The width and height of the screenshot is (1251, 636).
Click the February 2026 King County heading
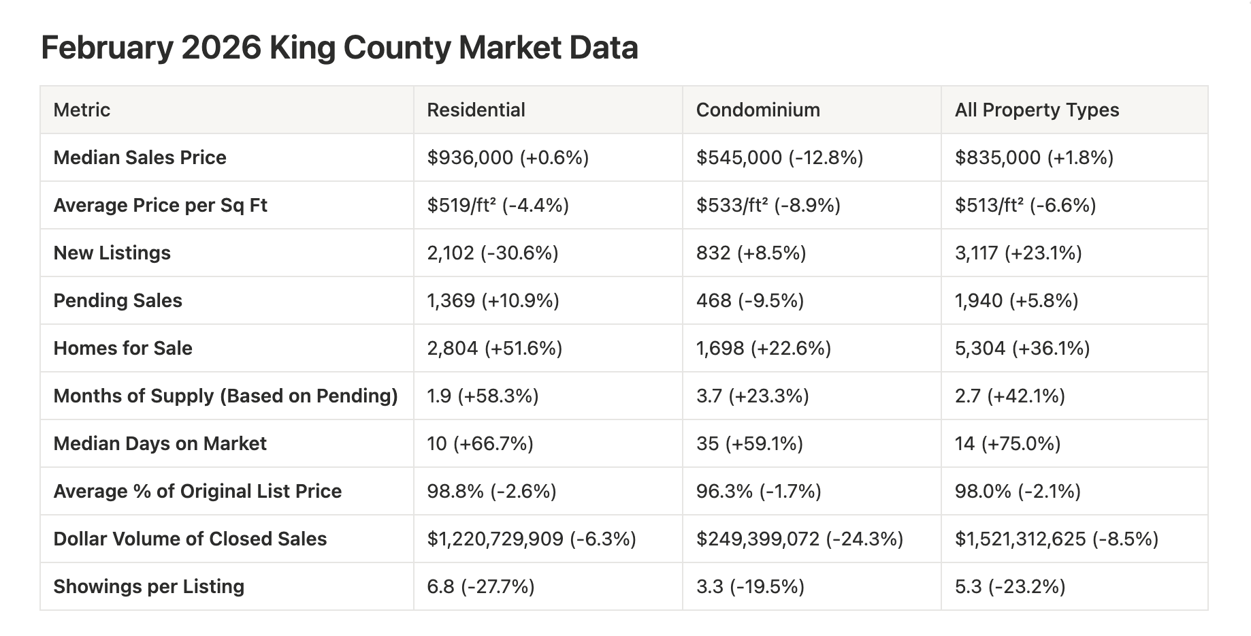pos(339,48)
